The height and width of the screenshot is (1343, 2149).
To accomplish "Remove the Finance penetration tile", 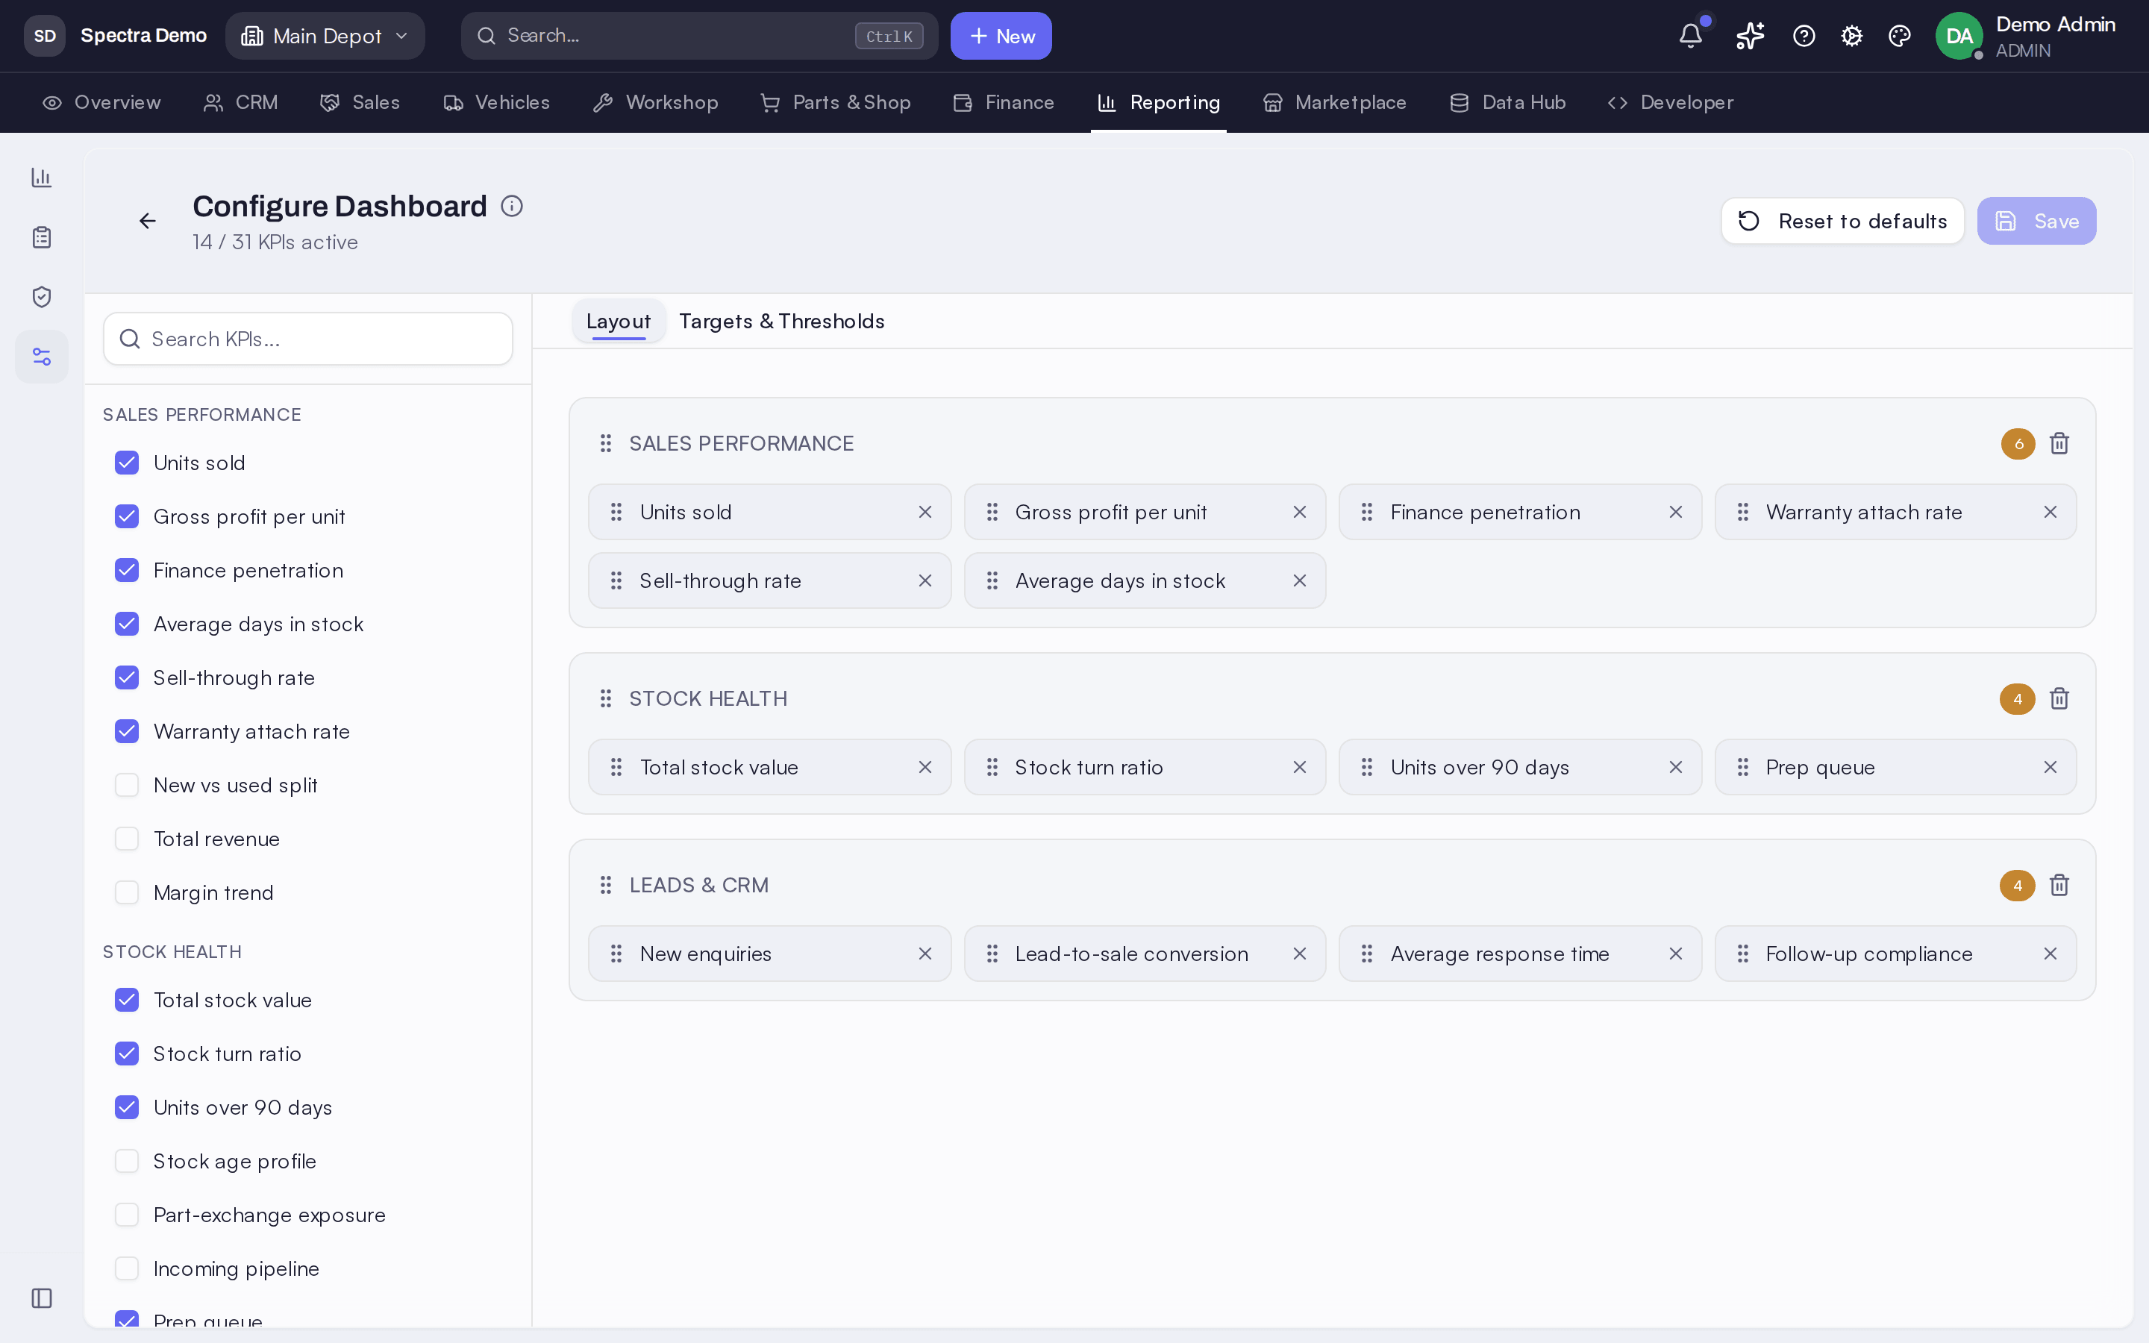I will tap(1676, 513).
